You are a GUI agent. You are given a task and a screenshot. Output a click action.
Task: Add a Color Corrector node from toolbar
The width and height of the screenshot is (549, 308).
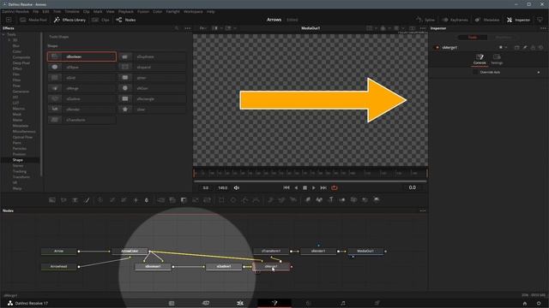click(100, 200)
